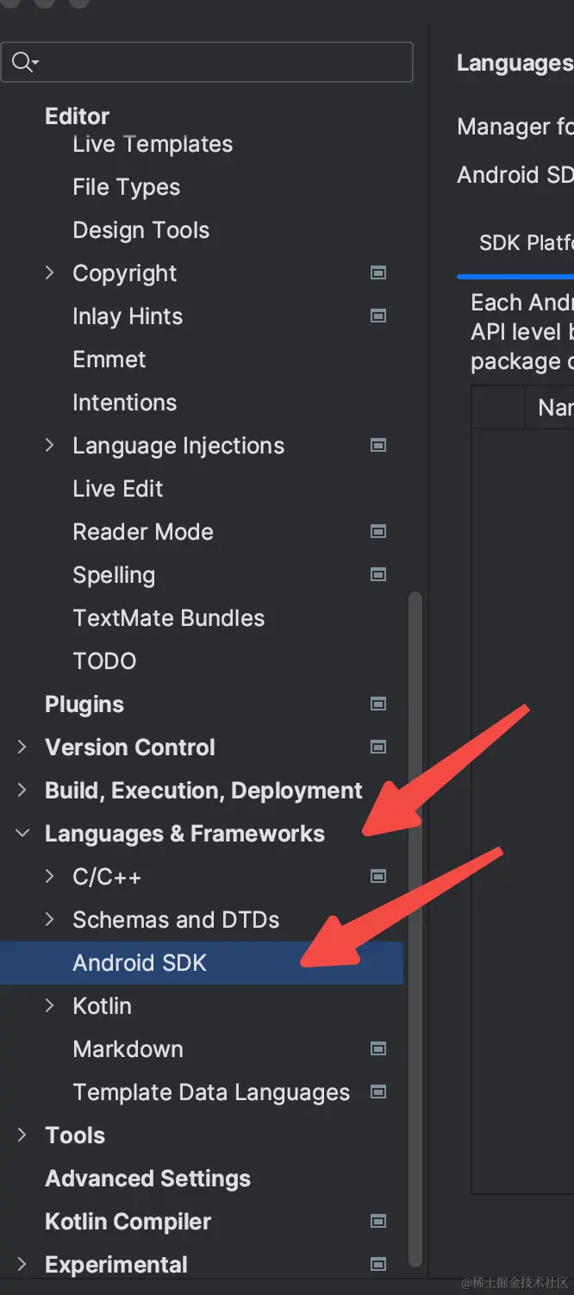Viewport: 574px width, 1295px height.
Task: Click project-level icon beside Copyright
Action: click(377, 273)
